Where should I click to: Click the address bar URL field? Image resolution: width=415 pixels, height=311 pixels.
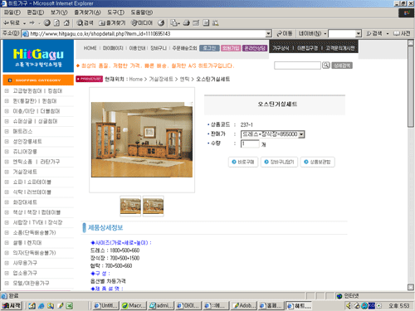144,34
